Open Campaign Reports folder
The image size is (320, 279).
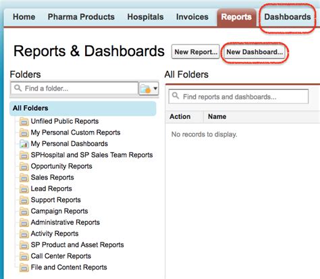coord(59,211)
